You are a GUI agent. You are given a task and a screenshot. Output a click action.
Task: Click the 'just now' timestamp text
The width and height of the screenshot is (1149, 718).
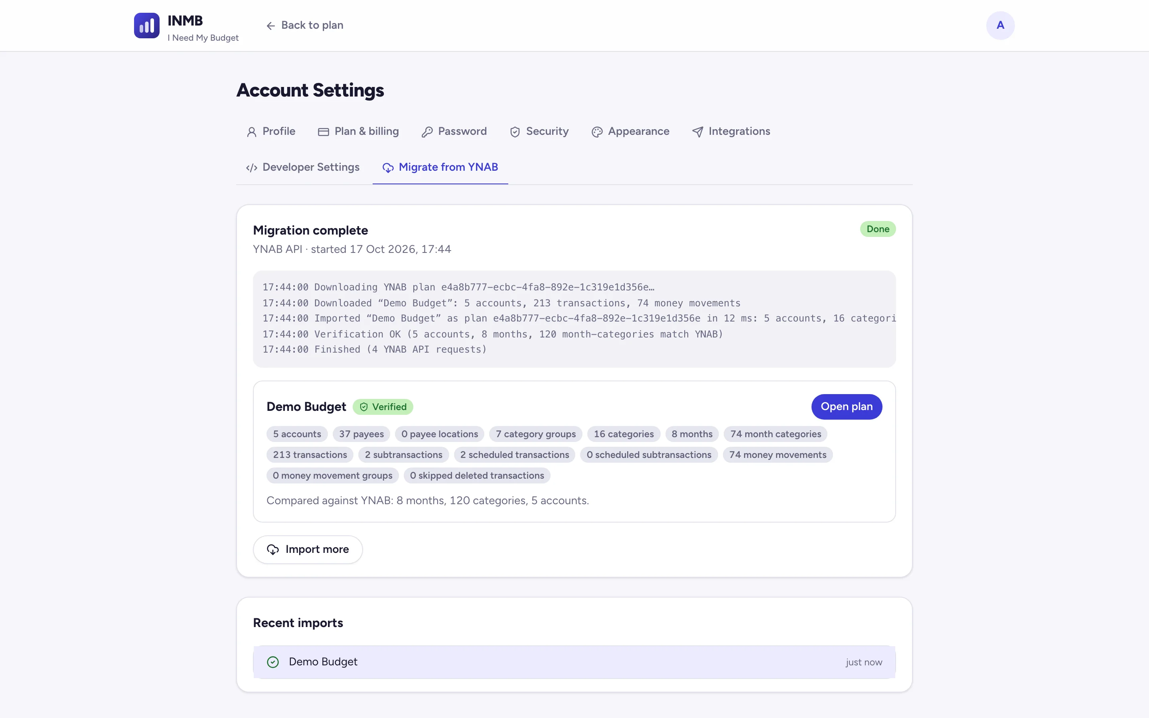864,663
